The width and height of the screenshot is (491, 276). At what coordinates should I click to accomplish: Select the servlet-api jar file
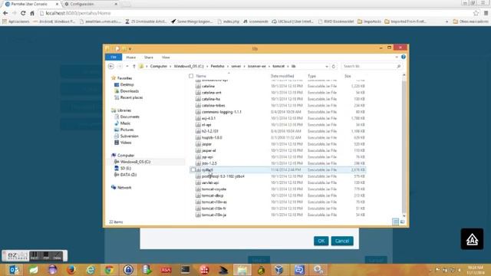coord(210,182)
